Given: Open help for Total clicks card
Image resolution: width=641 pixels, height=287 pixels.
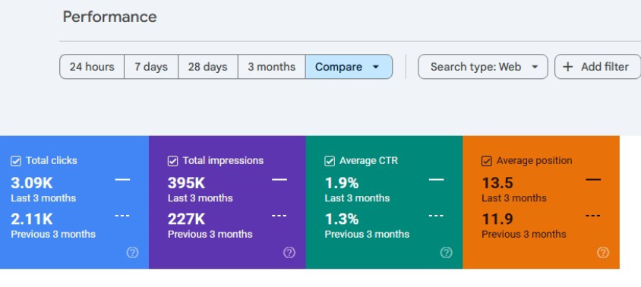Looking at the screenshot, I should 132,253.
